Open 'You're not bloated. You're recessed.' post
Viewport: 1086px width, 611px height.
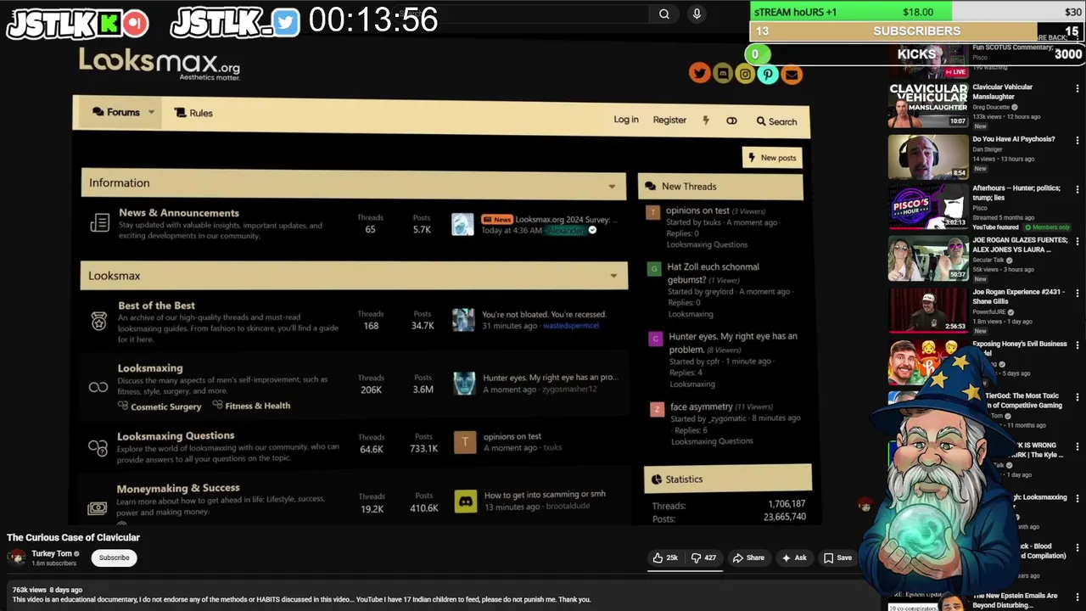544,314
